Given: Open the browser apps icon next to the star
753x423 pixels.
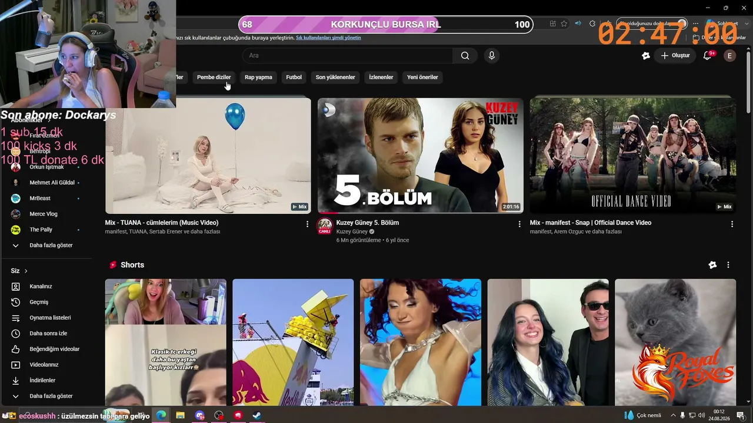Looking at the screenshot, I should 552,23.
